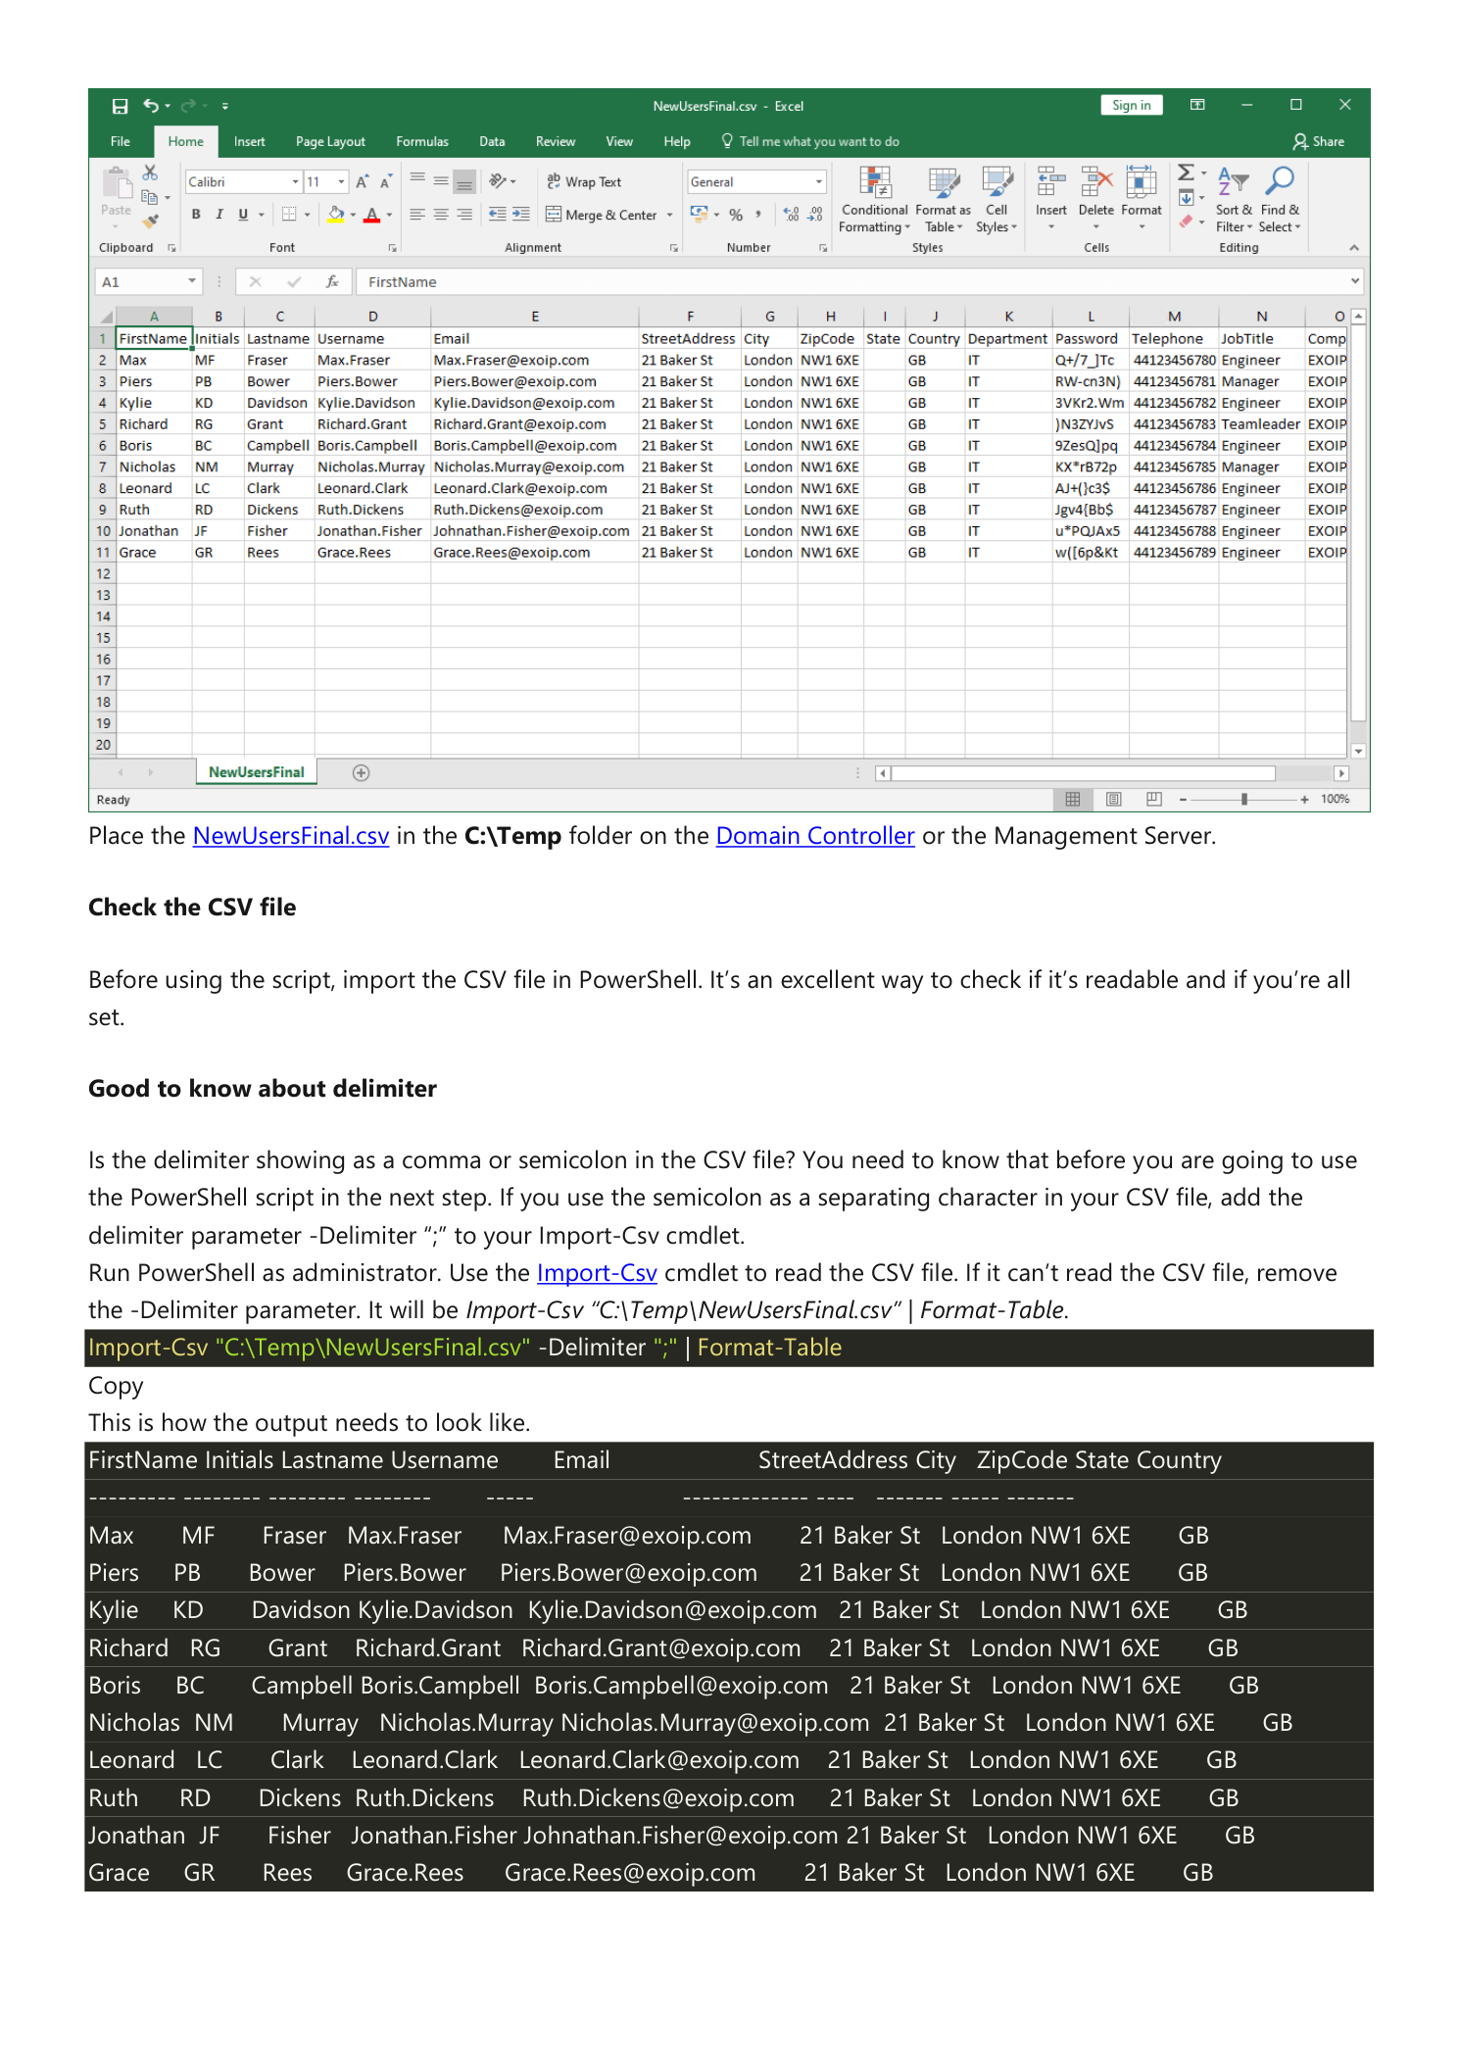
Task: Click the Find & Select magnifier icon
Action: pyautogui.click(x=1280, y=182)
